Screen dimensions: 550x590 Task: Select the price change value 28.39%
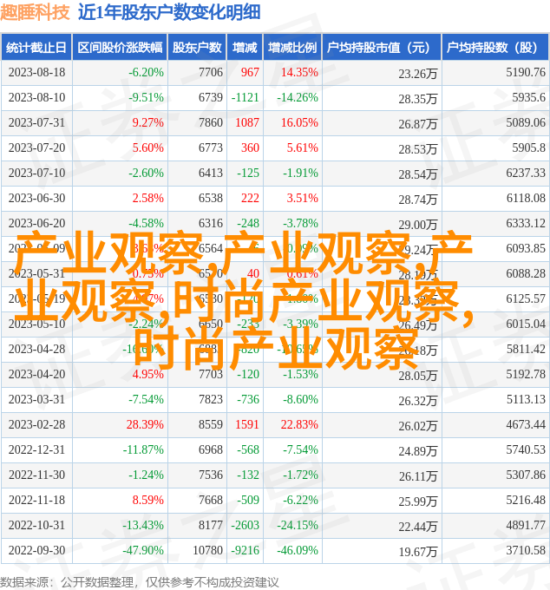pyautogui.click(x=145, y=425)
